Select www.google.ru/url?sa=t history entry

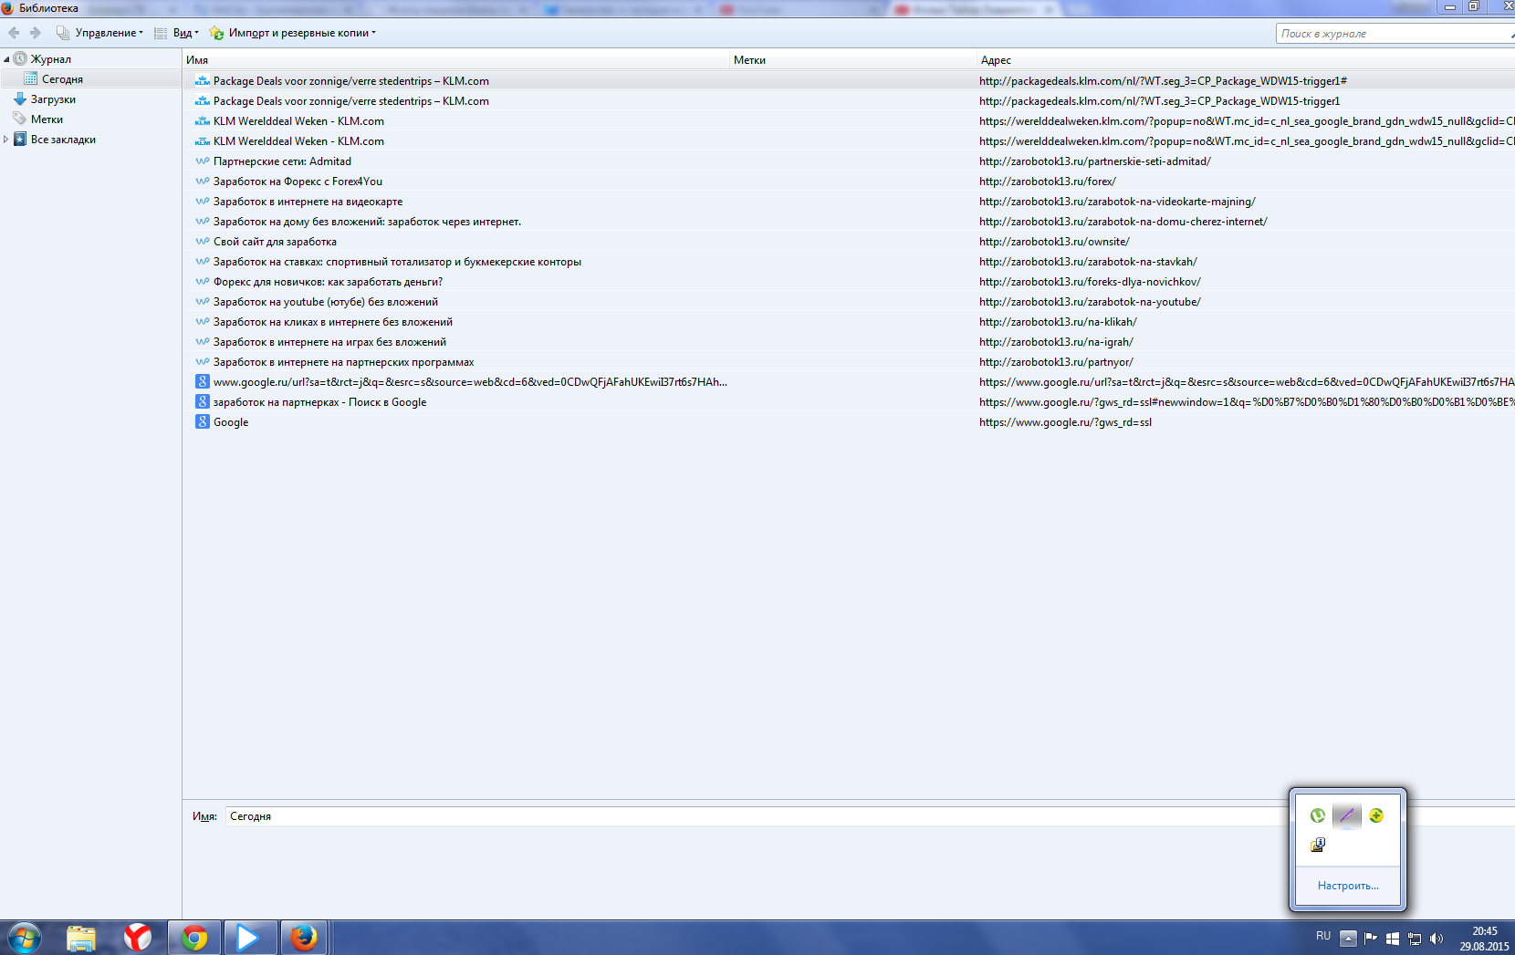pyautogui.click(x=470, y=382)
